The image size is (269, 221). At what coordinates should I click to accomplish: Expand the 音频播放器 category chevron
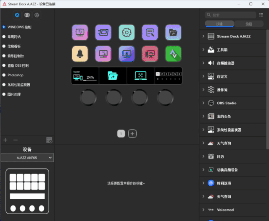point(203,63)
